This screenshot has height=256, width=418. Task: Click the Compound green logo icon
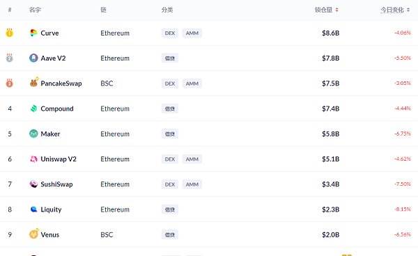click(33, 109)
